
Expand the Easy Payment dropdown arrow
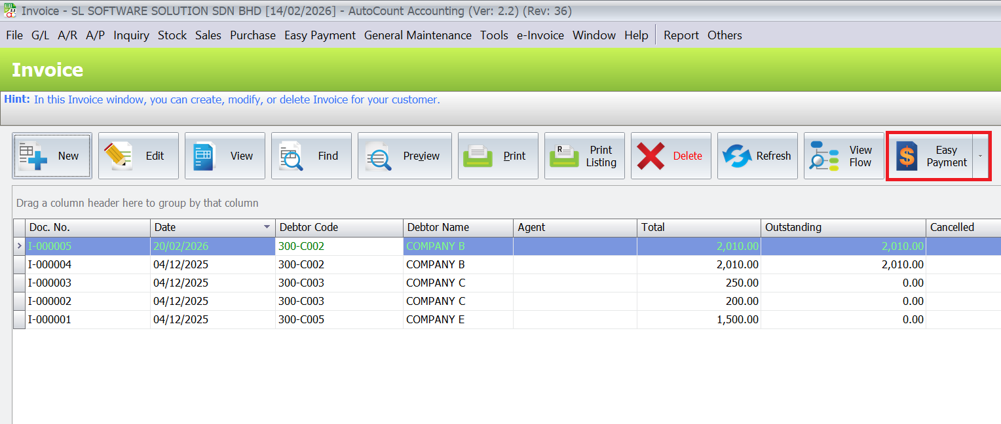[981, 156]
